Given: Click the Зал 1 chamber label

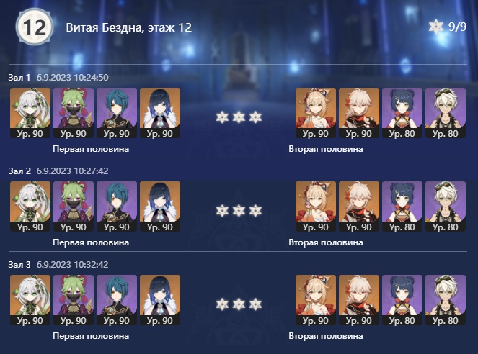Looking at the screenshot, I should click(19, 78).
